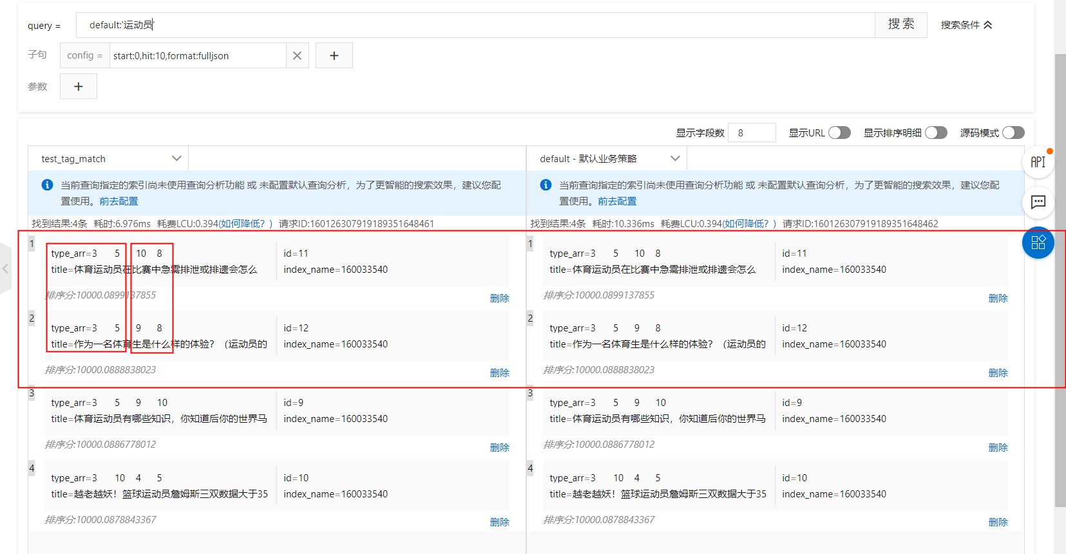
Task: Delete left result with id=12
Action: [500, 373]
